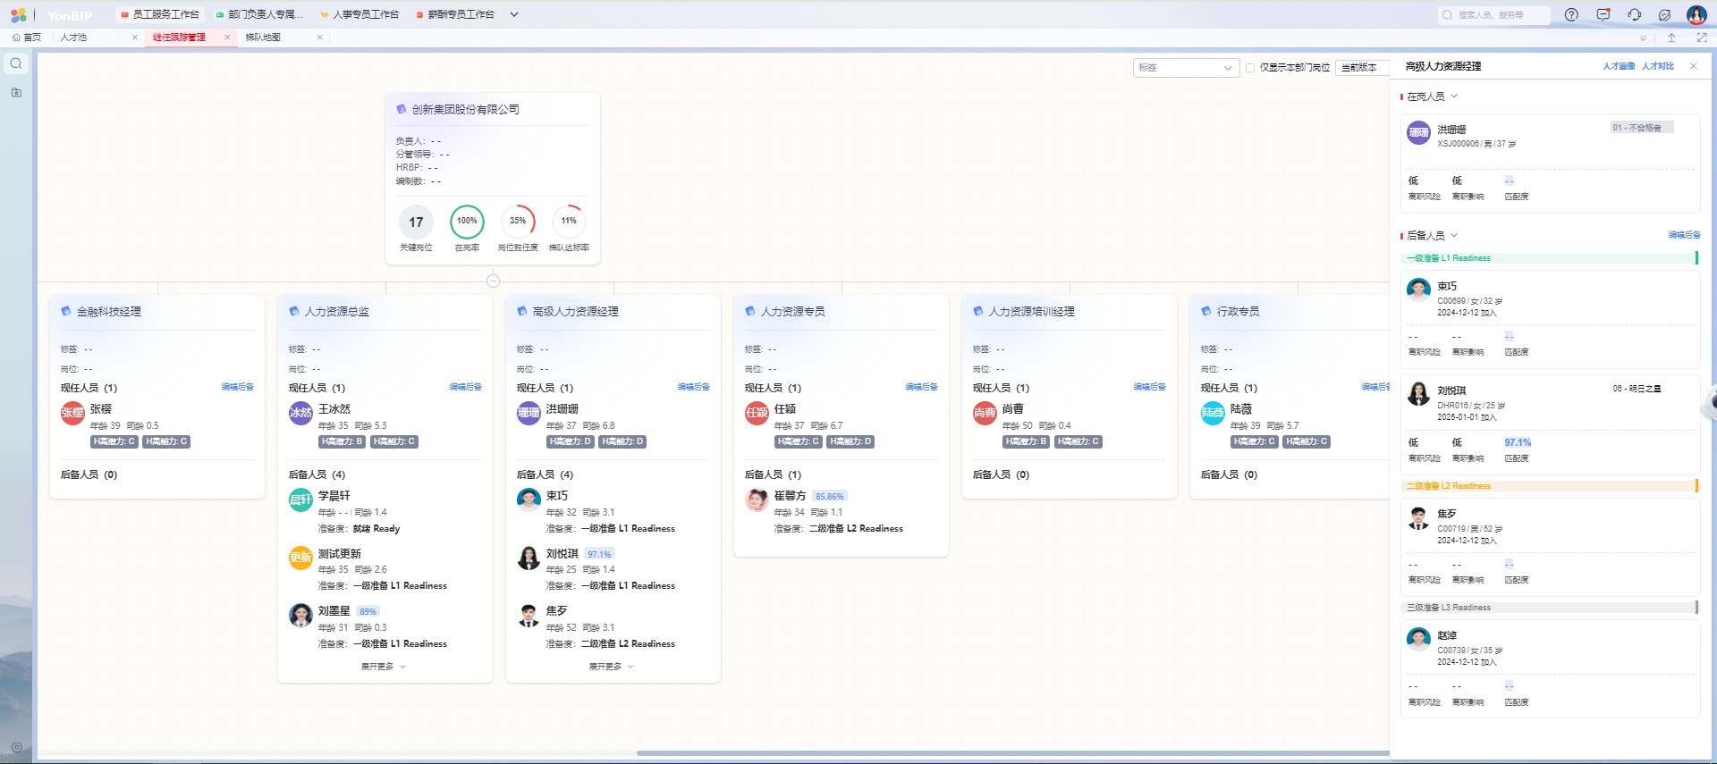Open the 首页 home tab

click(x=27, y=38)
